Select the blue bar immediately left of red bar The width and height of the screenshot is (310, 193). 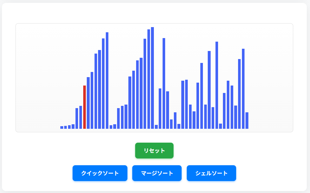(81, 117)
